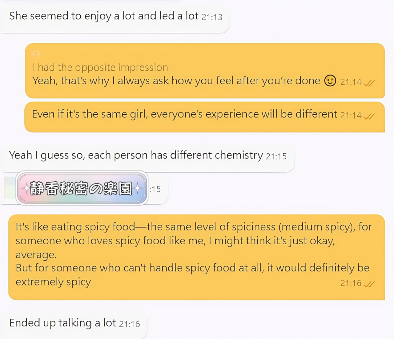Image resolution: width=394 pixels, height=339 pixels.
Task: Click 21:14 timestamp on "same girl" message
Action: pyautogui.click(x=351, y=116)
